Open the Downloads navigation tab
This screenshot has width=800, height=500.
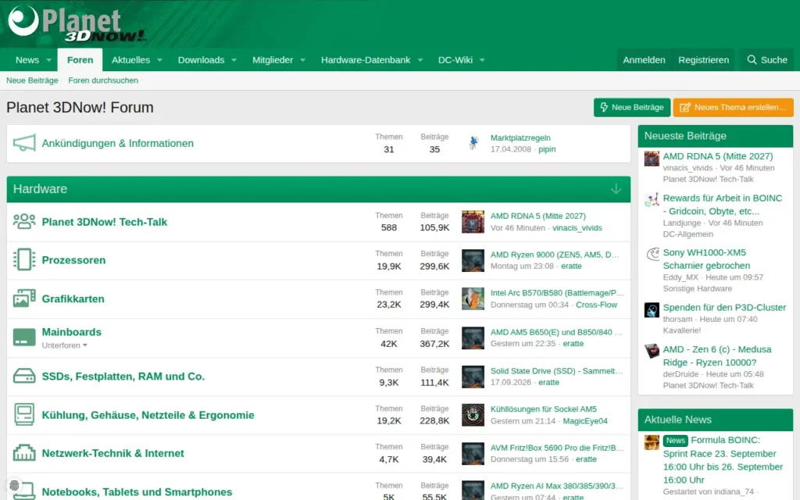click(x=201, y=60)
